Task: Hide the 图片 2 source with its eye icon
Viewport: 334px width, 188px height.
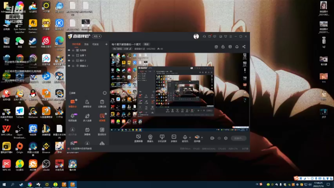Action: pos(69,61)
